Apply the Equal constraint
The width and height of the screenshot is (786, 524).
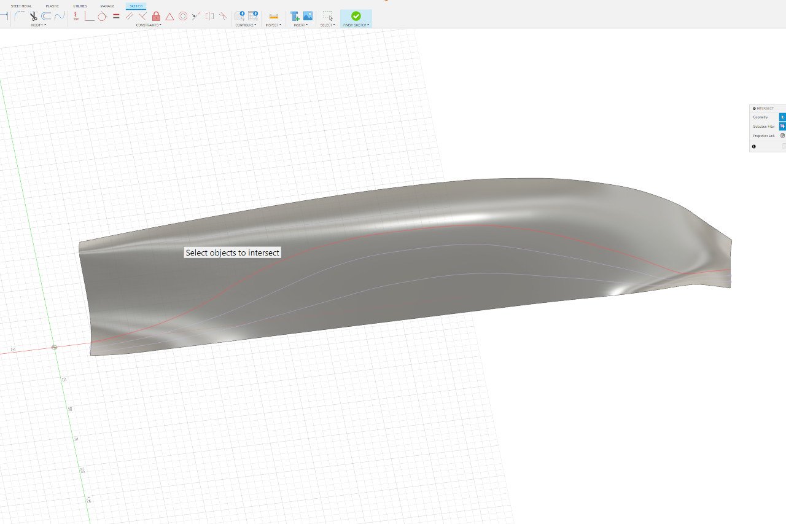click(x=116, y=16)
